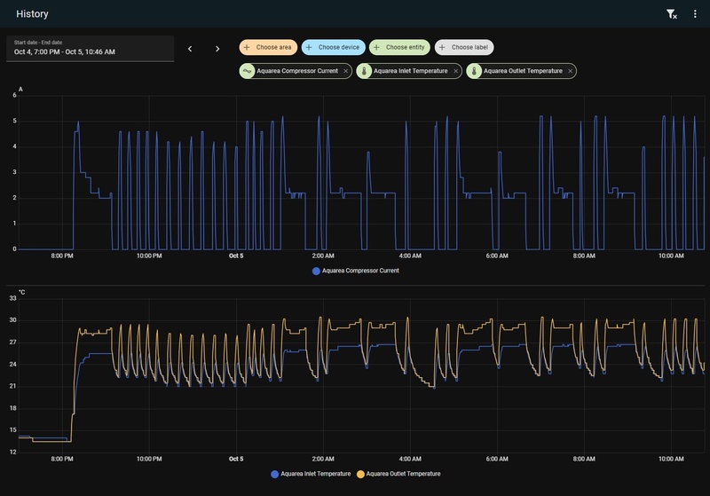Remove Aquarea Outlet Temperature entity chip
Screen dimensions: 710x496
click(x=570, y=71)
